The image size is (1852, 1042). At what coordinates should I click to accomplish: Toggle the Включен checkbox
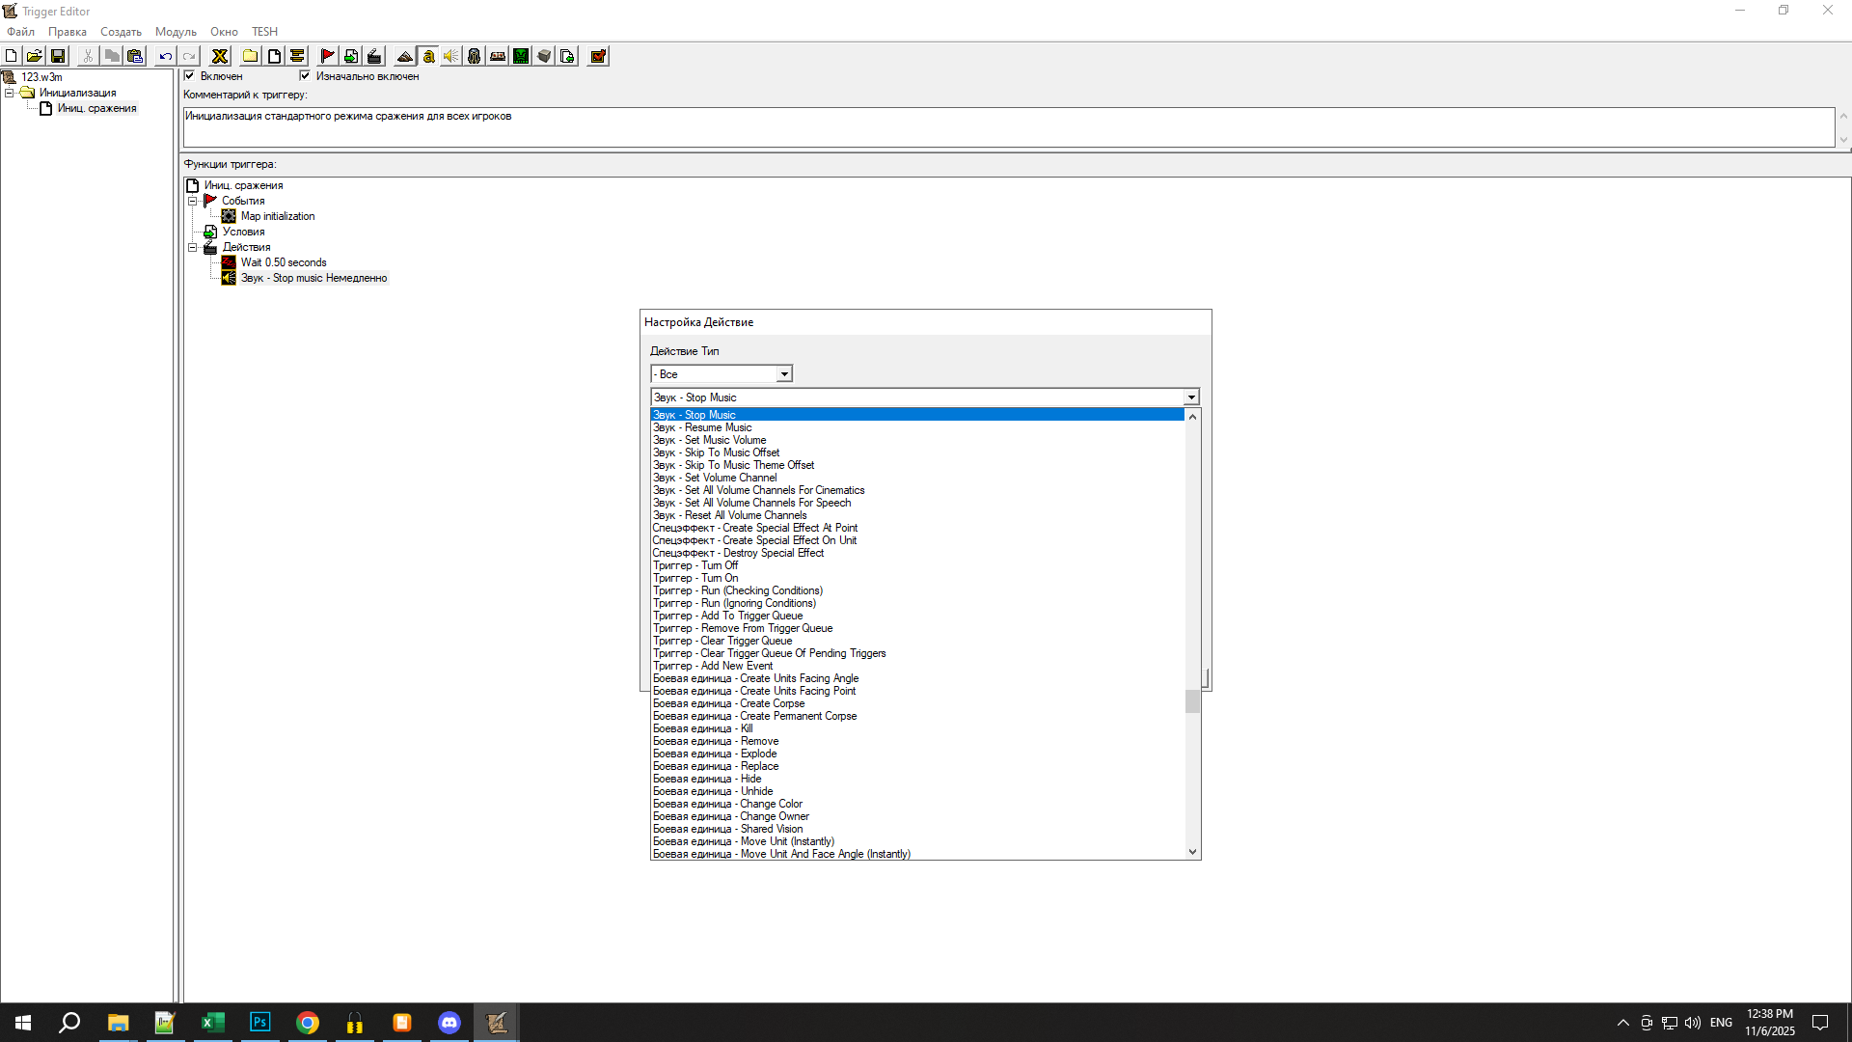pyautogui.click(x=190, y=75)
